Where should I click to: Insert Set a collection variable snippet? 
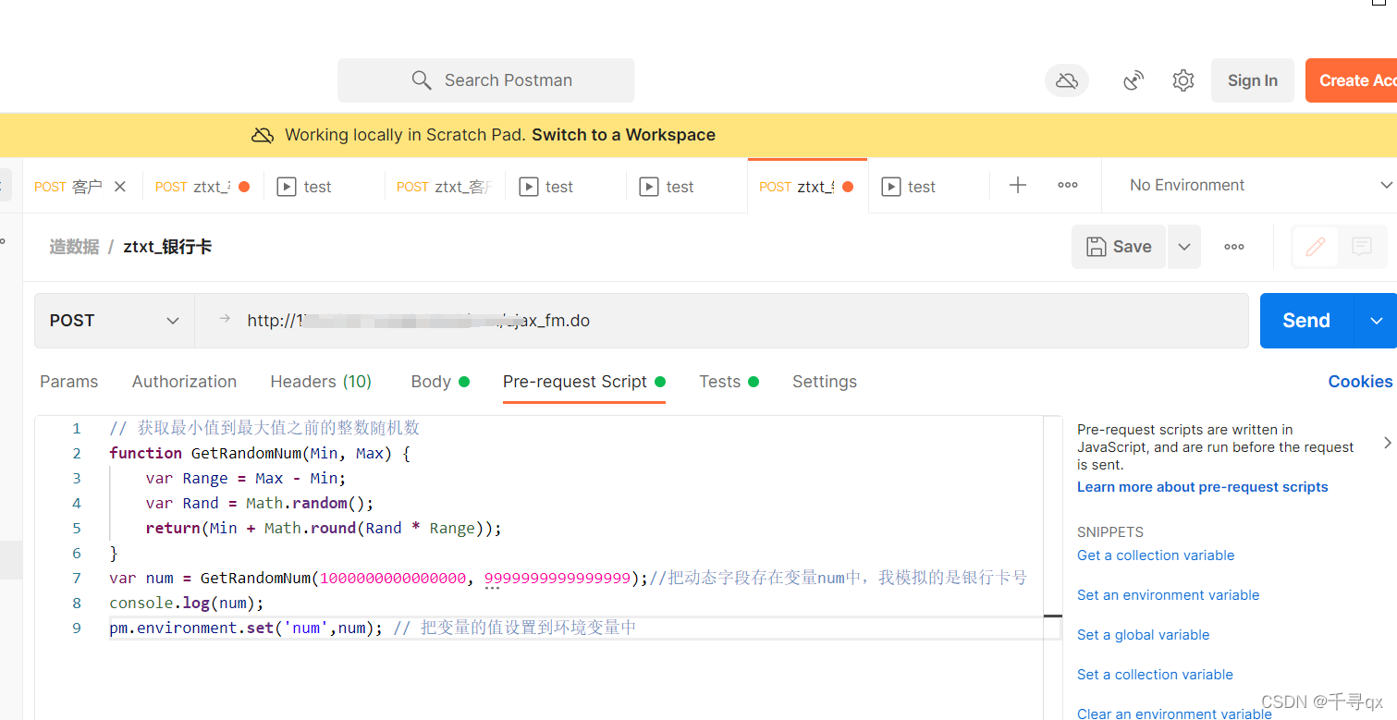tap(1155, 675)
